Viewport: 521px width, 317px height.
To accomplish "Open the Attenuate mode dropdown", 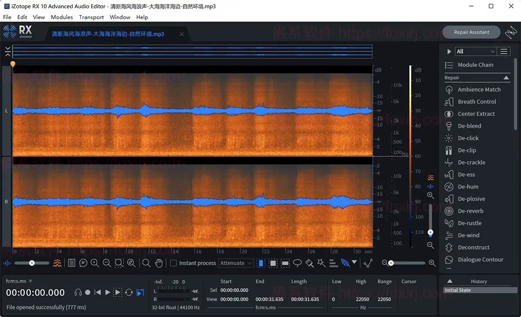I will tap(236, 263).
